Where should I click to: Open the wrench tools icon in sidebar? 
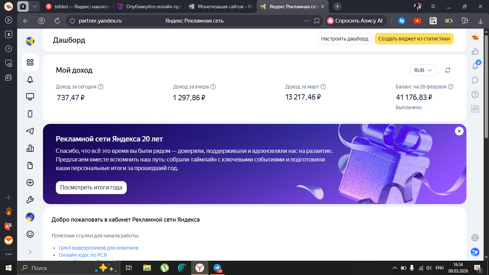pyautogui.click(x=30, y=200)
